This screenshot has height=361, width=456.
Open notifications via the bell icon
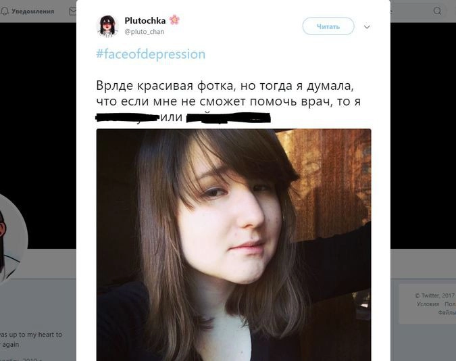5,11
